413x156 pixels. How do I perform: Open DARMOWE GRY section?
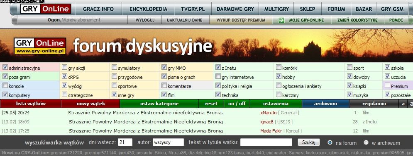[235, 9]
